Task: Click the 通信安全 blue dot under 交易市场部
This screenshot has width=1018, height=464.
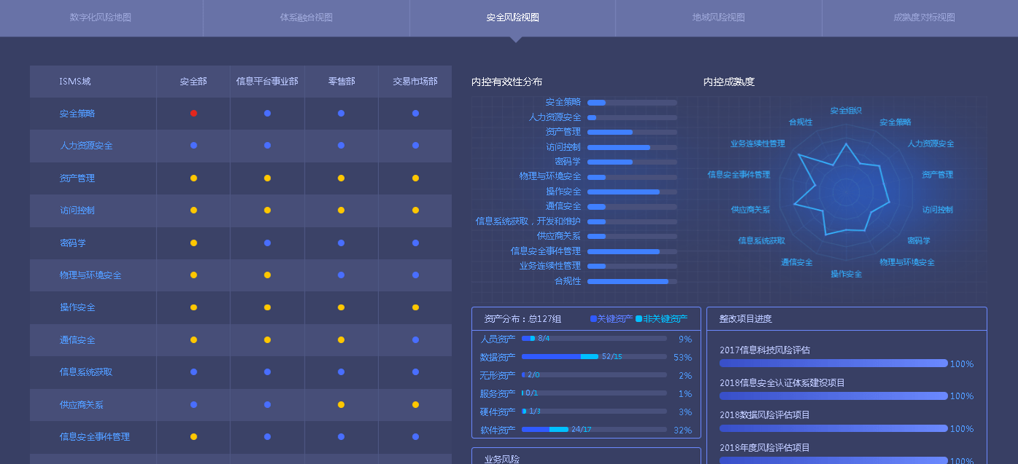Action: click(415, 340)
